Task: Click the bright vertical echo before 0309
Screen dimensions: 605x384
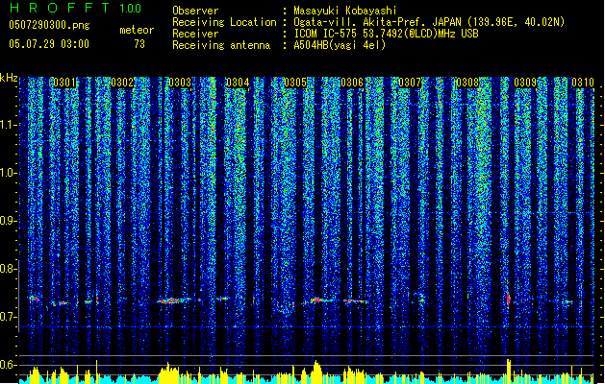Action: 509,299
